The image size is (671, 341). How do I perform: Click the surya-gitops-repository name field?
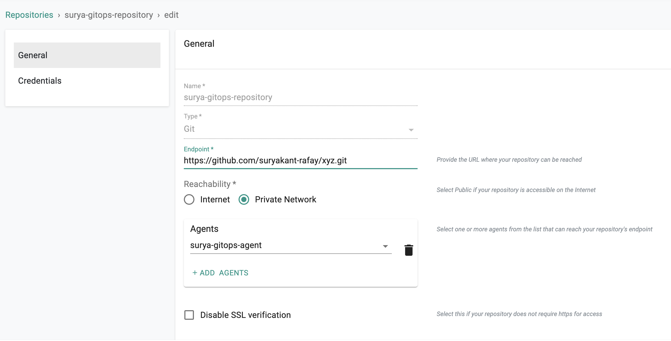point(300,97)
